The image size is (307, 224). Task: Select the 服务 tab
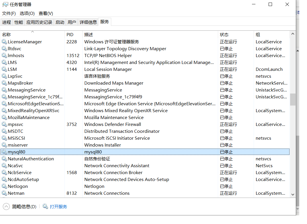(x=105, y=22)
